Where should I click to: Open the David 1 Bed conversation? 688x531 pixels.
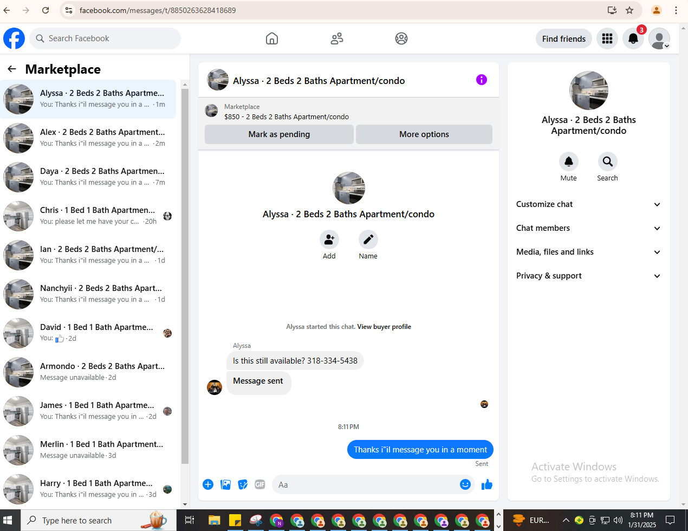click(x=88, y=333)
